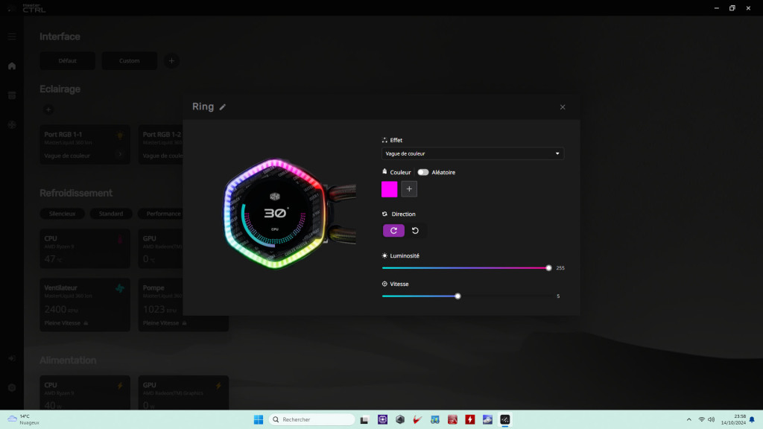Click the sidebar logout arrow icon

12,358
